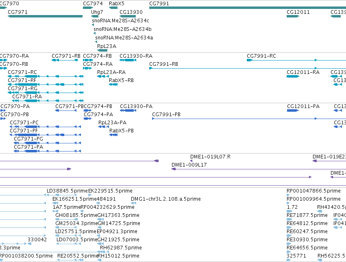
Task: Select the CG7971-RG transcript label
Action: [22, 89]
